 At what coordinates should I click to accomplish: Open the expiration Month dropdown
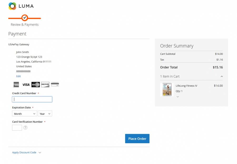pos(24,114)
